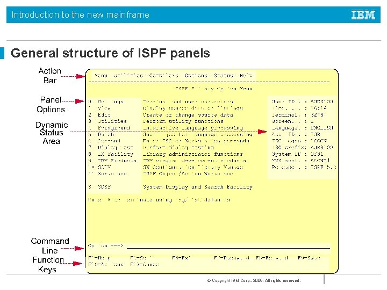Open the Menu action bar item
This screenshot has width=387, height=290.
pos(101,76)
